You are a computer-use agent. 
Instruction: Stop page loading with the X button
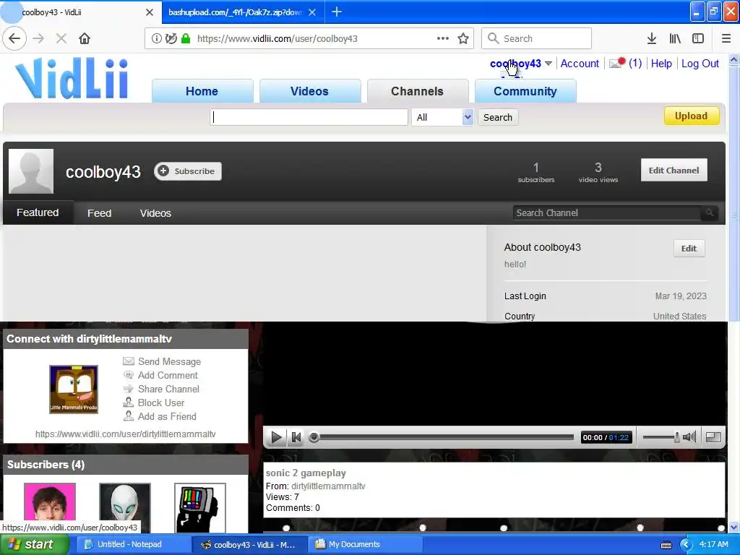point(61,38)
